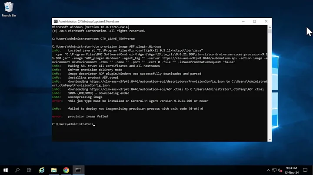Click 'ctm provision image ADF_plugin.Windows' command

pos(127,46)
